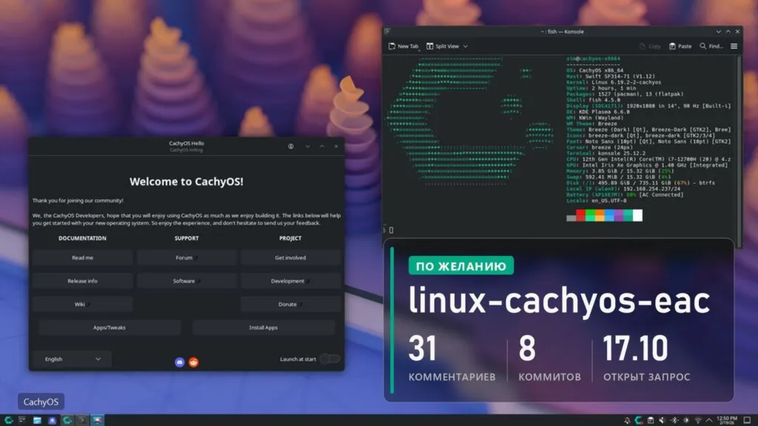Click the Install Apps button
This screenshot has width=758, height=426.
pyautogui.click(x=264, y=328)
